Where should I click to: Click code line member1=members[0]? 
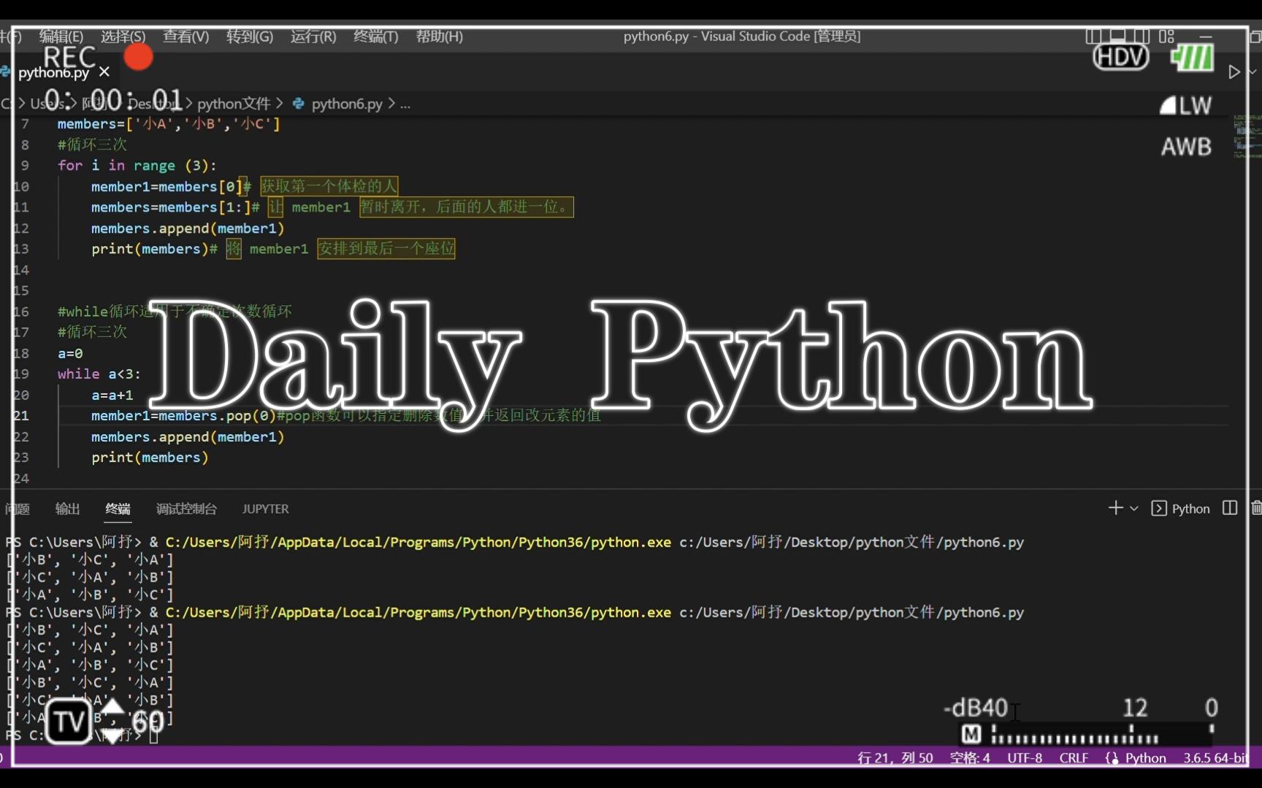167,187
